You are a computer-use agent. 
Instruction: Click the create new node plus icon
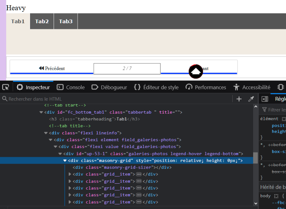(x=239, y=99)
